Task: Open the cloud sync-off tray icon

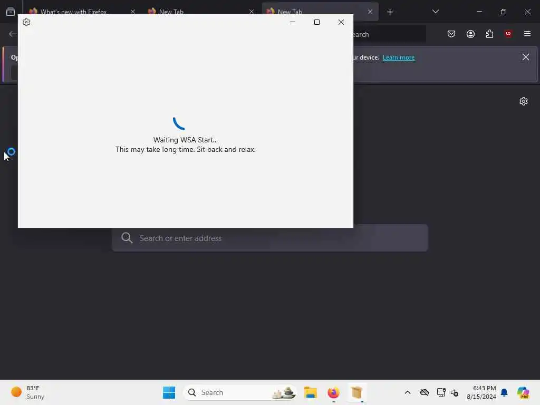Action: coord(425,392)
